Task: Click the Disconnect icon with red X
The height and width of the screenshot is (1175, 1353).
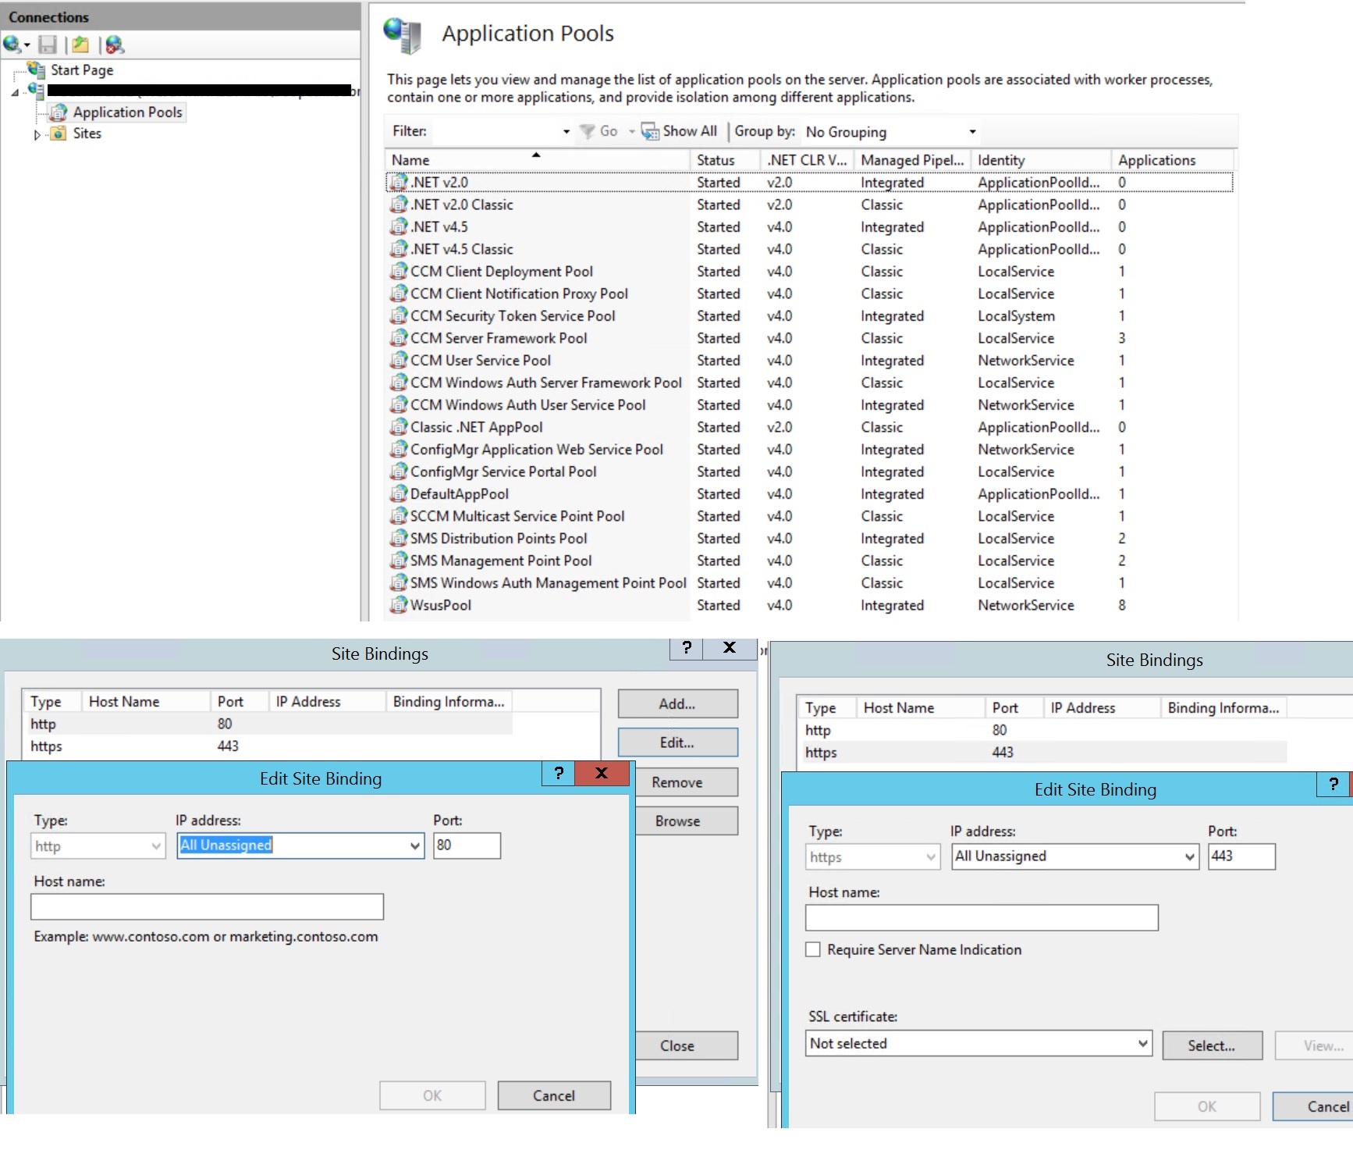Action: (114, 45)
